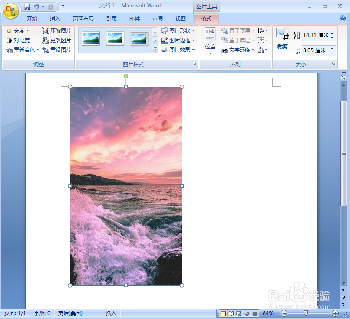This screenshot has height=319, width=350.
Task: Click 重设图片 reset picture
Action: coord(57,50)
